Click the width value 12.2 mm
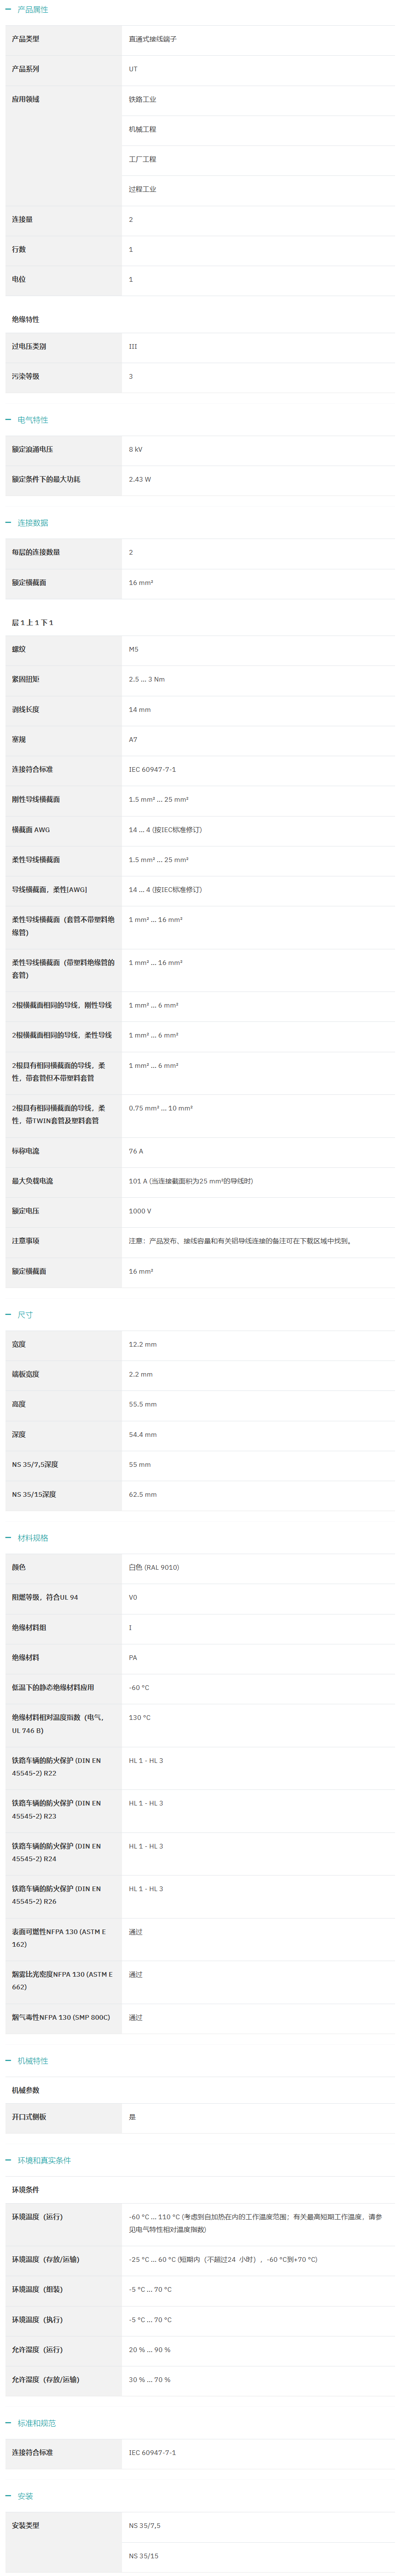This screenshot has width=398, height=2576. pyautogui.click(x=143, y=1344)
